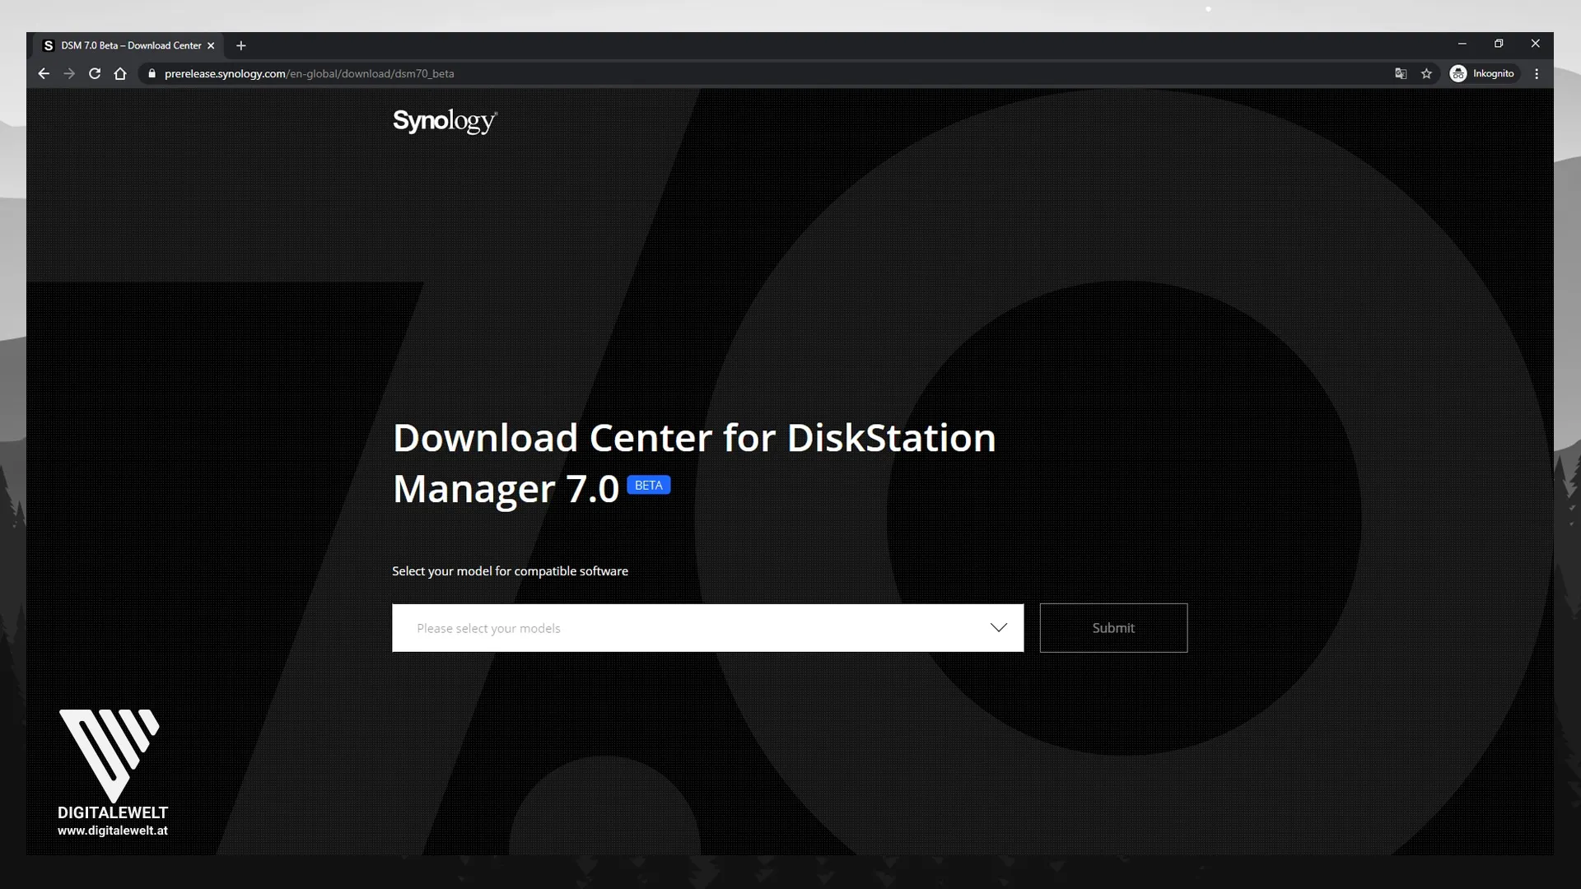1581x889 pixels.
Task: Open the browser home page icon
Action: click(120, 74)
